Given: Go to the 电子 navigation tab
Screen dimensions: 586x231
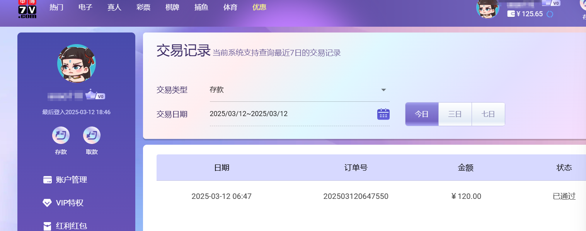Looking at the screenshot, I should point(85,7).
